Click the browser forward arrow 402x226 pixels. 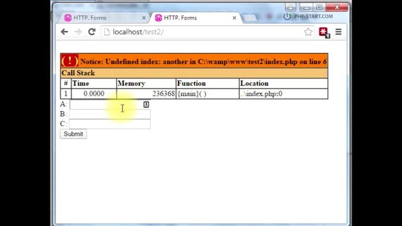78,32
